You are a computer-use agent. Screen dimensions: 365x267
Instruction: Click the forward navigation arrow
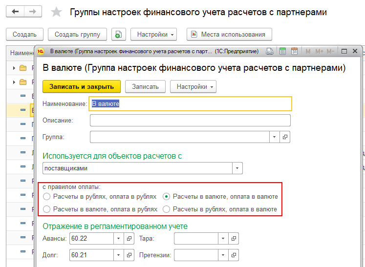tap(33, 12)
